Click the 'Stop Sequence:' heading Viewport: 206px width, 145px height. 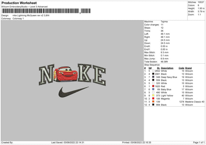coord(152,65)
